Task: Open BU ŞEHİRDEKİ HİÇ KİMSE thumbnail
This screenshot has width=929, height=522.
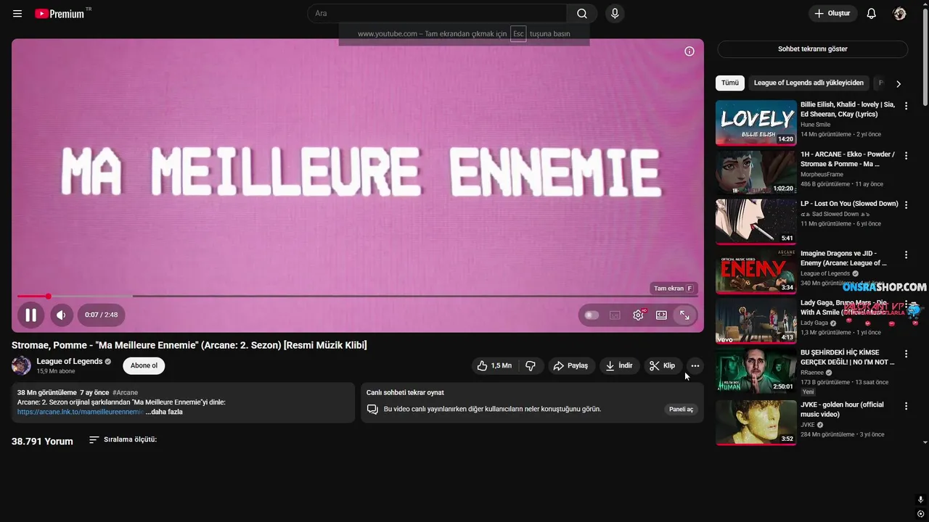Action: pyautogui.click(x=756, y=371)
